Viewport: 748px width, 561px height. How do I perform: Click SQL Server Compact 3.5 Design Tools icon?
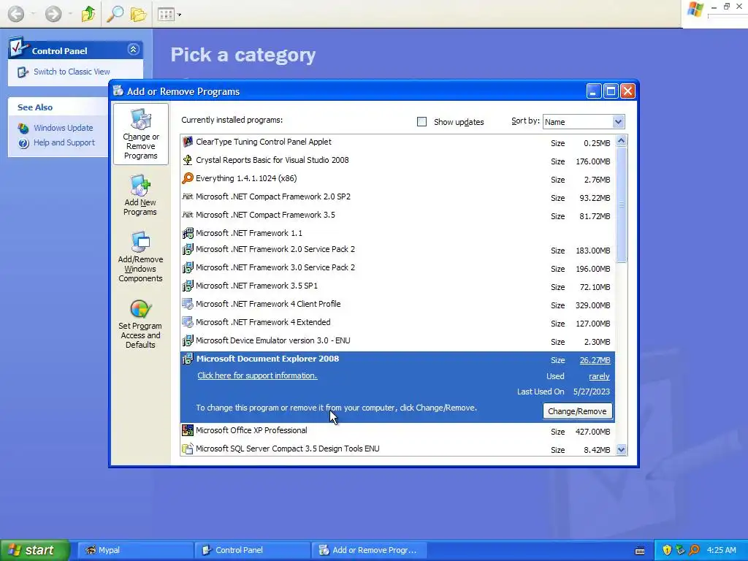click(x=188, y=449)
